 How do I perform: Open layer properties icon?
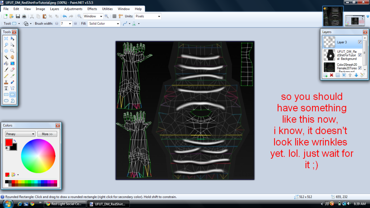pos(363,75)
